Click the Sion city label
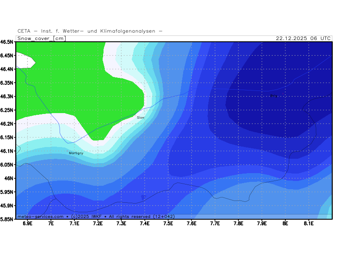 click(141, 117)
